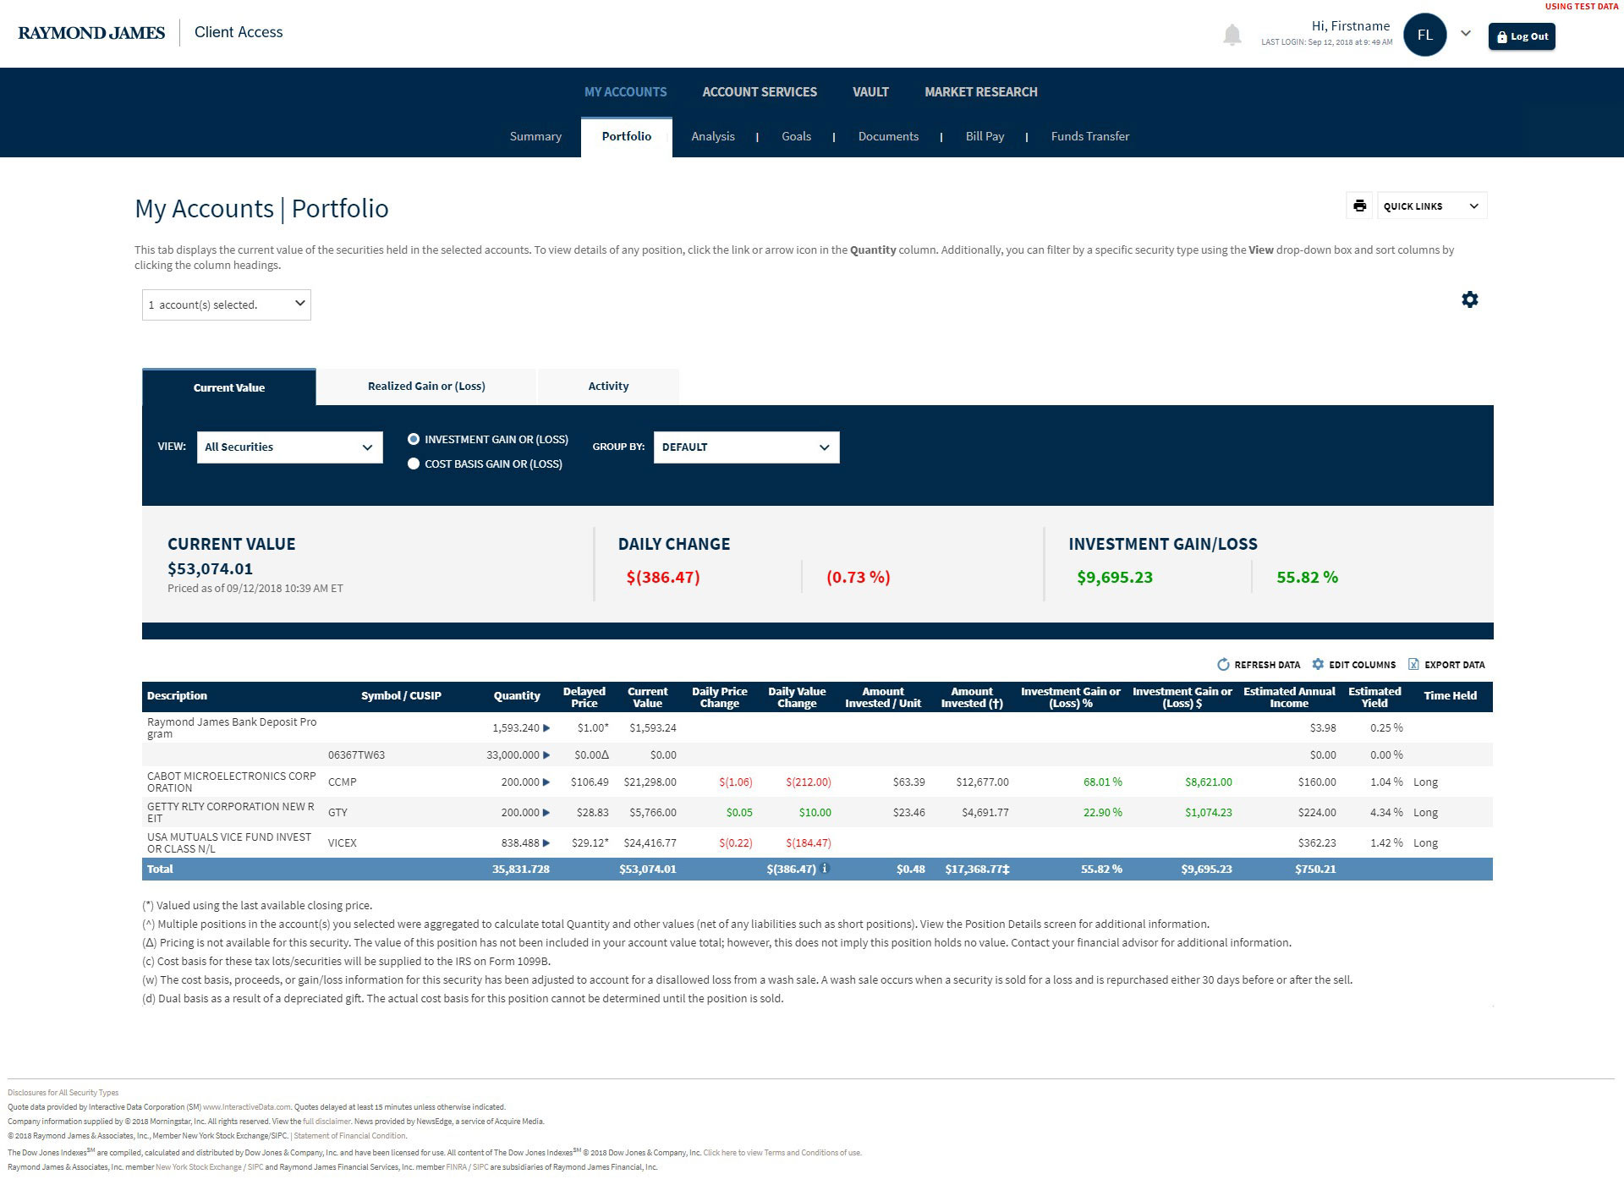Sort by Symbol / CUSIP column header
Image resolution: width=1624 pixels, height=1185 pixels.
point(401,696)
